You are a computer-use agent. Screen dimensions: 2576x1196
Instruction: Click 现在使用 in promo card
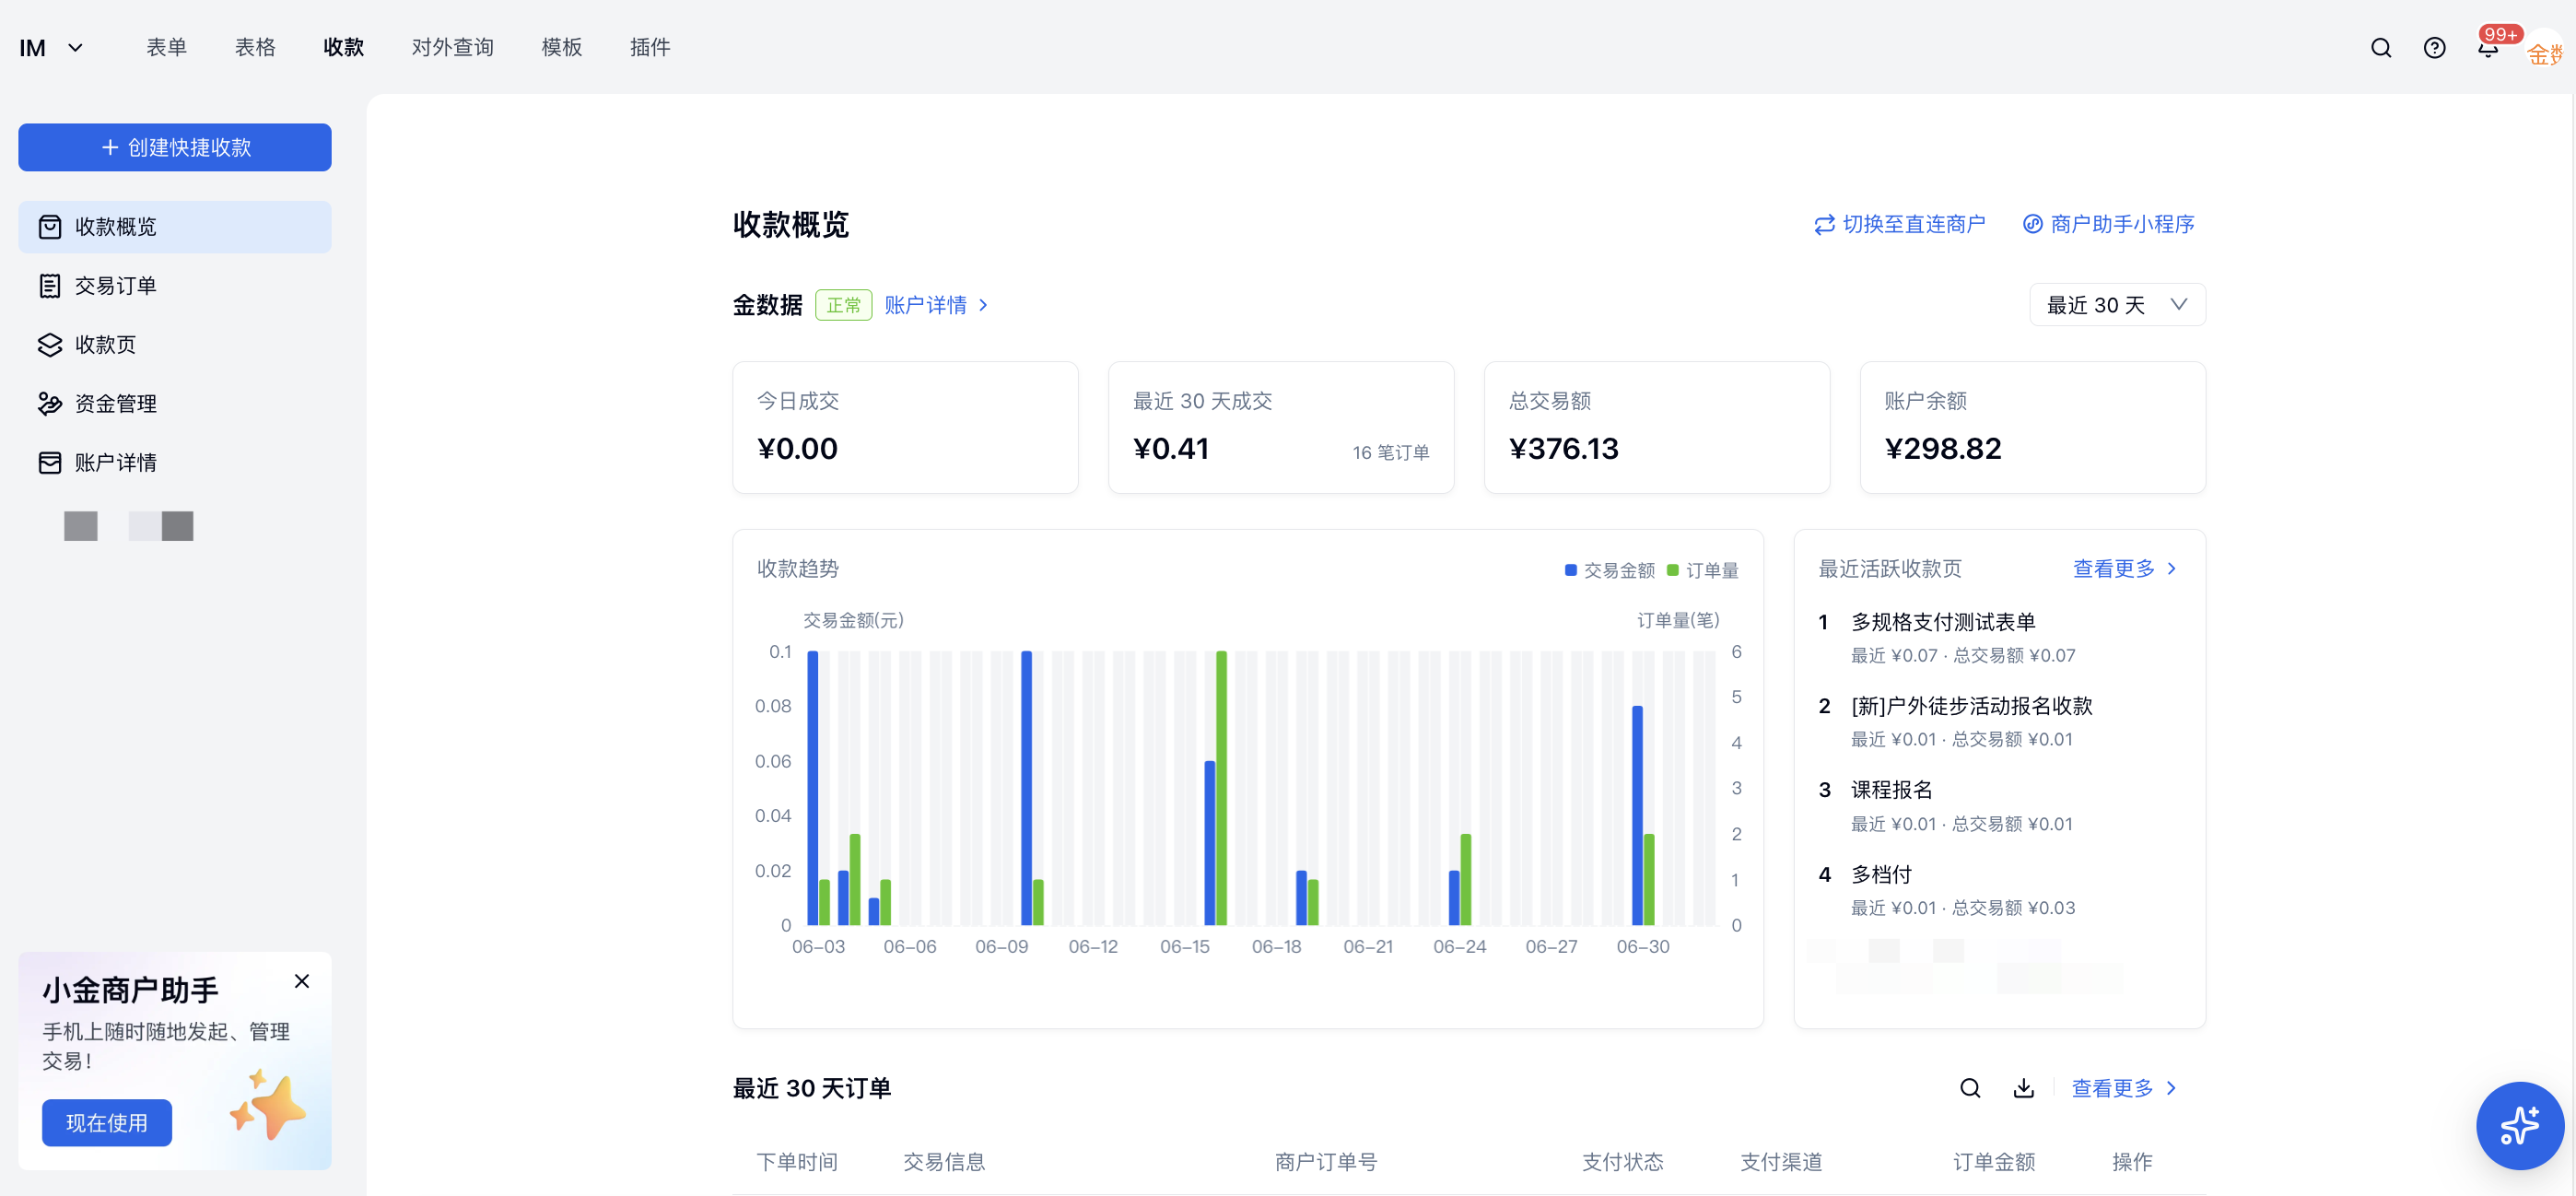(107, 1123)
